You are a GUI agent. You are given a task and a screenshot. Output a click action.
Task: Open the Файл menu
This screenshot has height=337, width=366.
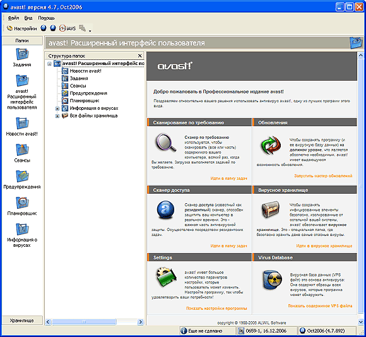(13, 18)
